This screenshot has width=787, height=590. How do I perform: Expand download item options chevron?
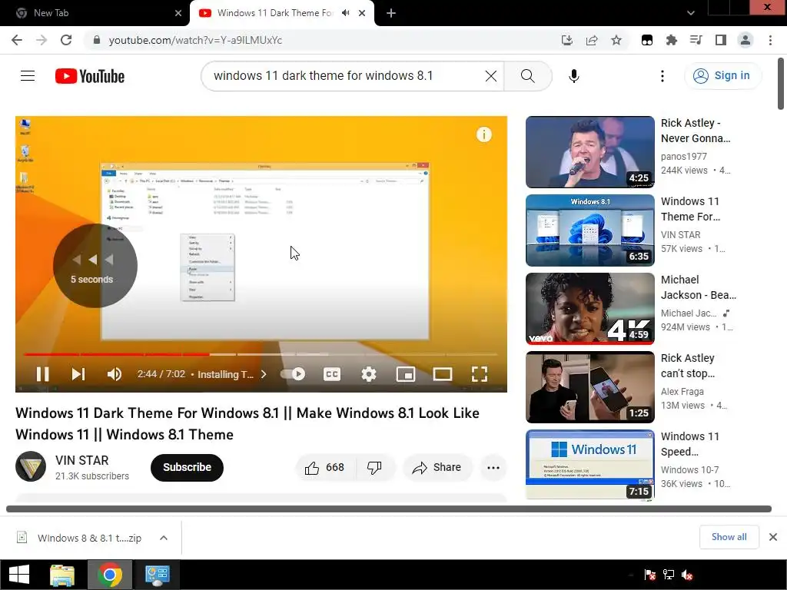pos(164,538)
